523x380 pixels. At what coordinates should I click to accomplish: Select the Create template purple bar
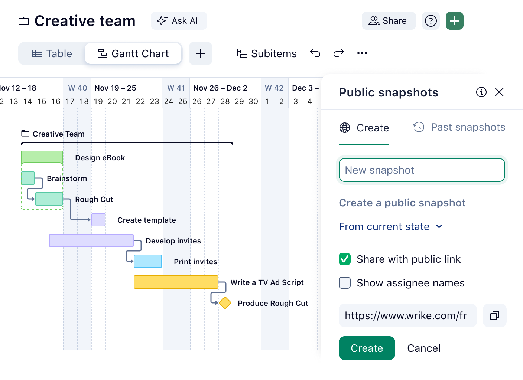[x=98, y=220]
